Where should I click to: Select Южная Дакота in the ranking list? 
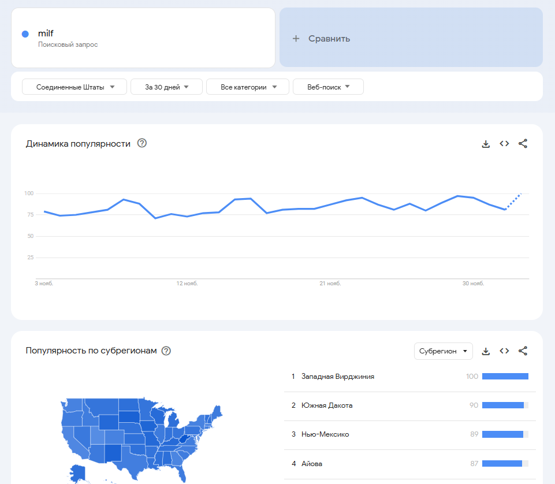[327, 405]
